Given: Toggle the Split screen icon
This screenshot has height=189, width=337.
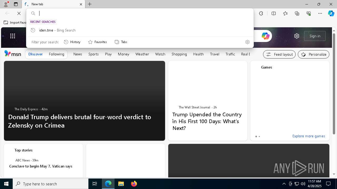Looking at the screenshot, I should 274,13.
